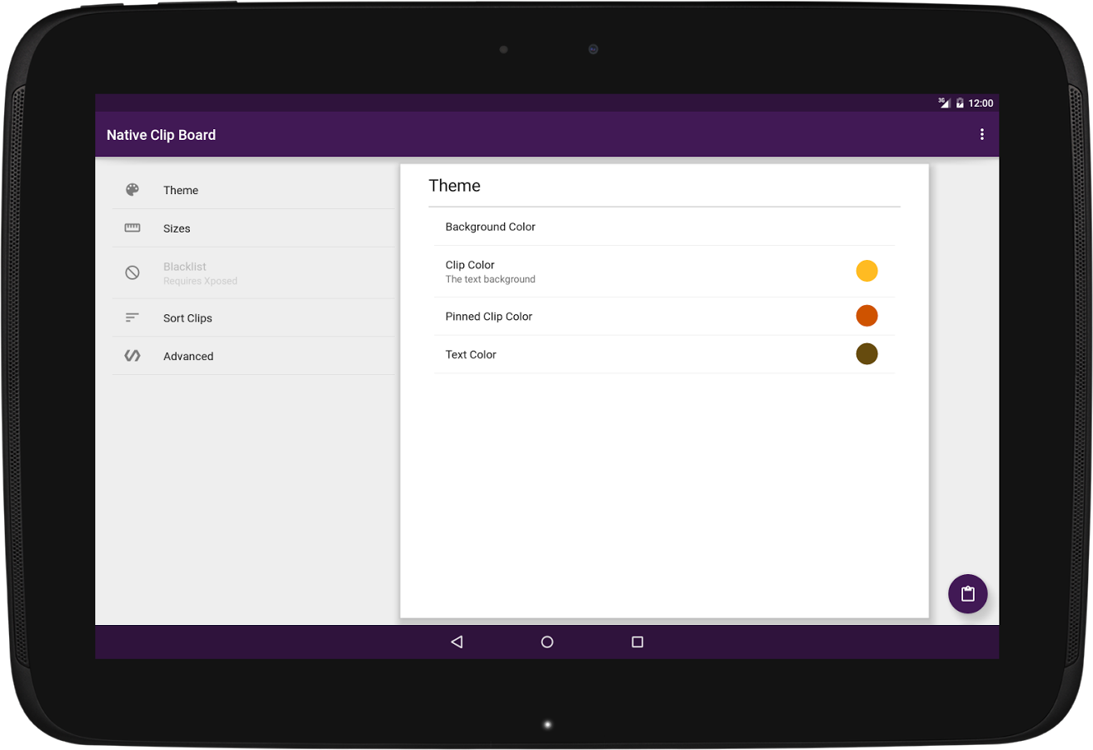Viewport: 1093px width, 750px height.
Task: Tap the Recents navigation square
Action: tap(637, 642)
